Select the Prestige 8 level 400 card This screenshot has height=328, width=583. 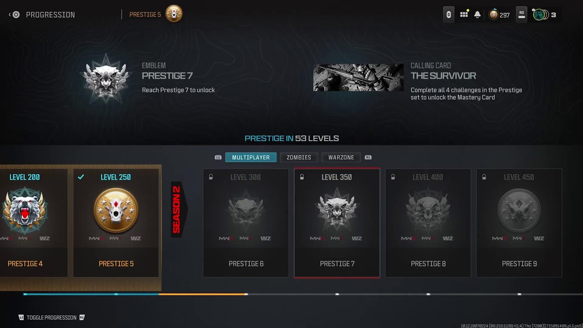[428, 223]
